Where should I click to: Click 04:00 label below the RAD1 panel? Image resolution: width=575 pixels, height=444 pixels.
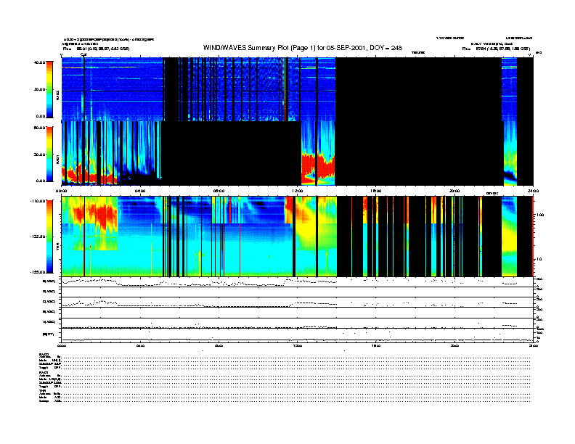click(140, 191)
